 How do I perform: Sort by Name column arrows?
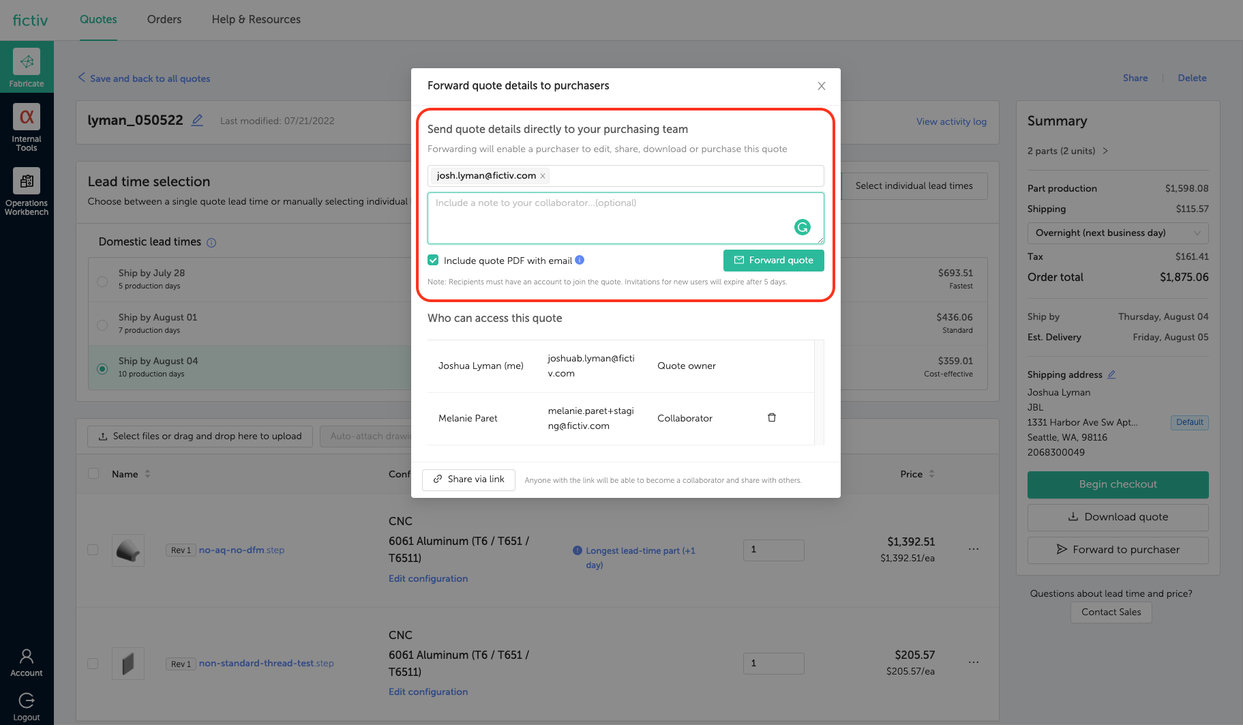tap(147, 474)
